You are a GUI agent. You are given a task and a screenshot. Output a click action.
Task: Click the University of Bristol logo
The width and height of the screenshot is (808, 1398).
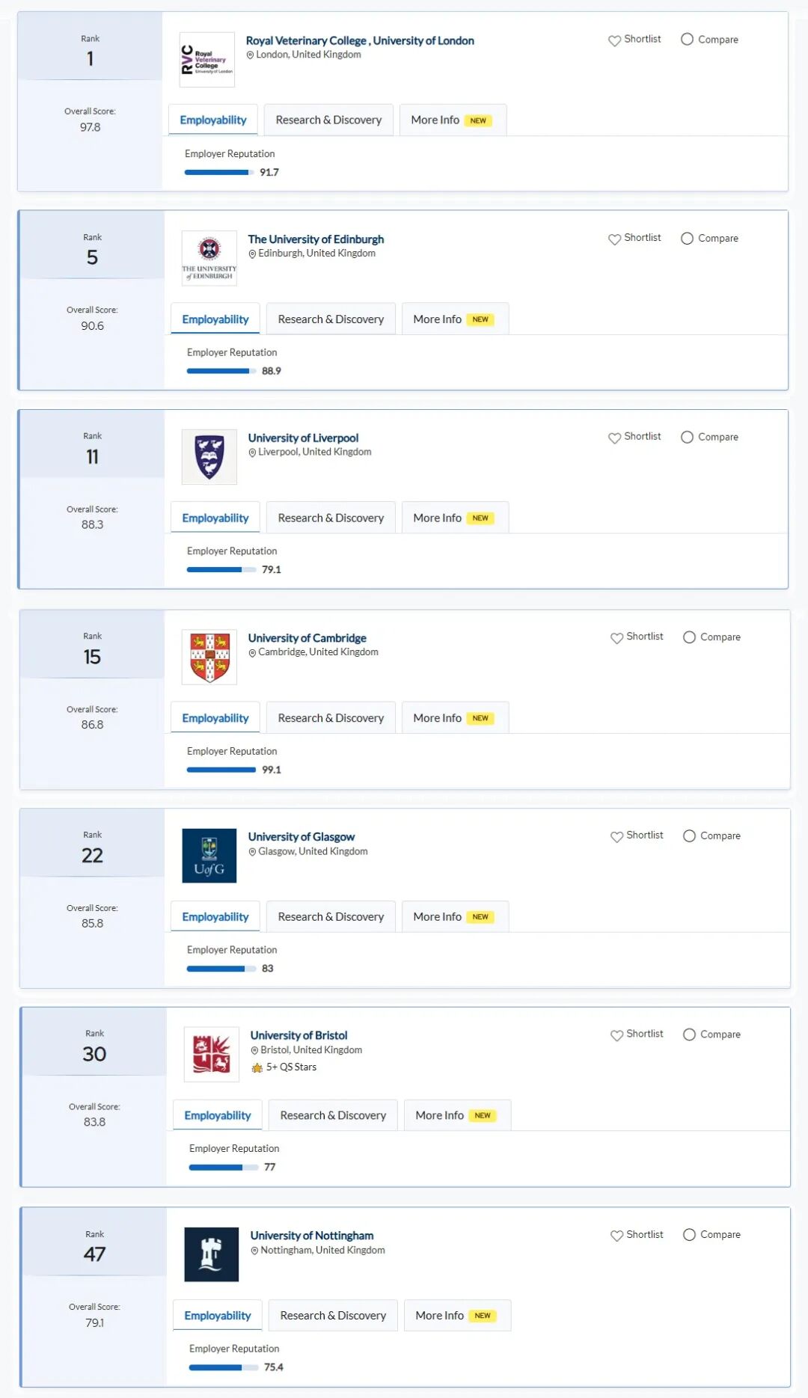click(x=211, y=1054)
